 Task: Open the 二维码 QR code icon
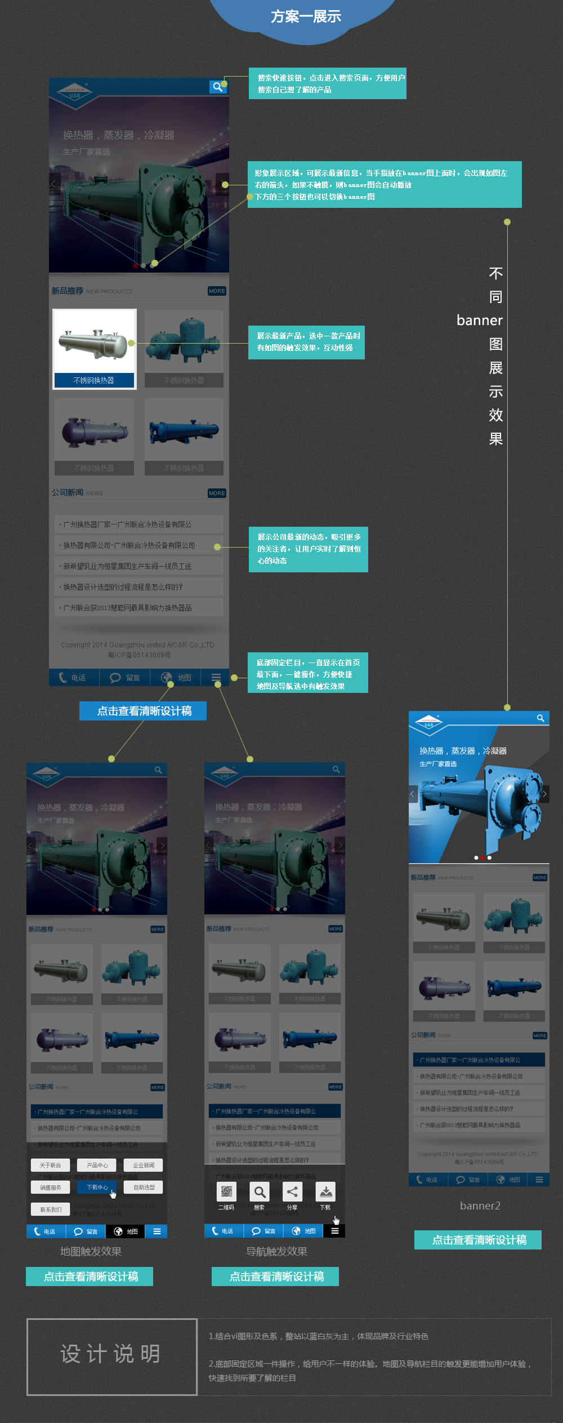click(x=226, y=1191)
